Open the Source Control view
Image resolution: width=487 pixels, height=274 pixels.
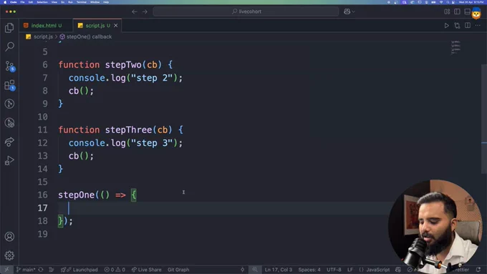9,66
